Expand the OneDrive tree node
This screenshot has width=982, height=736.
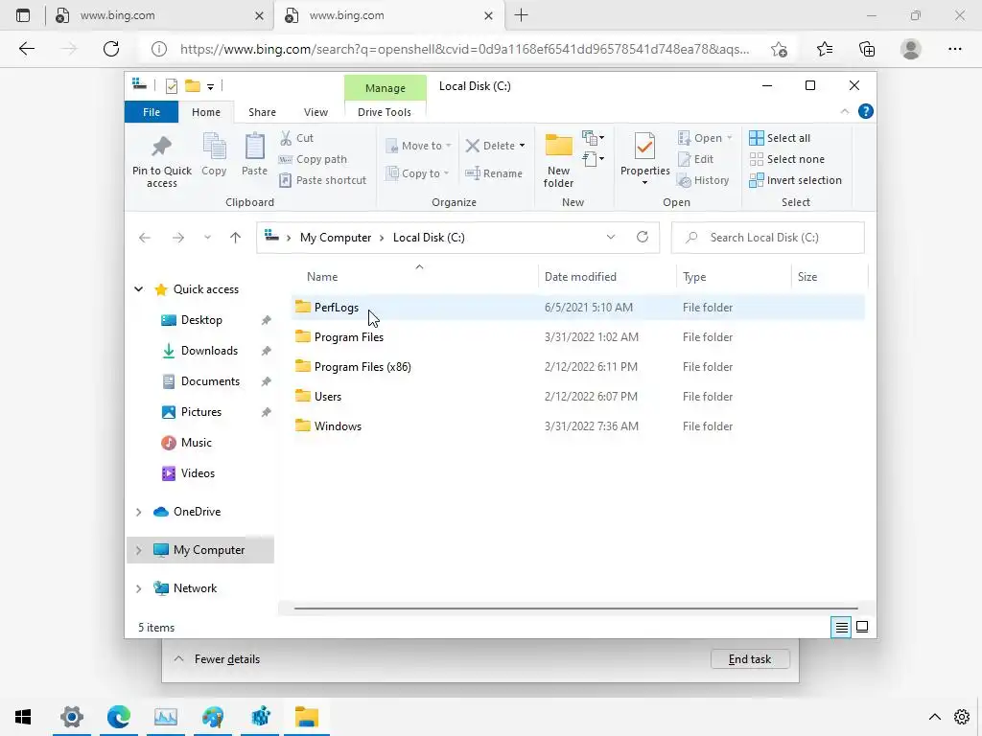click(138, 512)
